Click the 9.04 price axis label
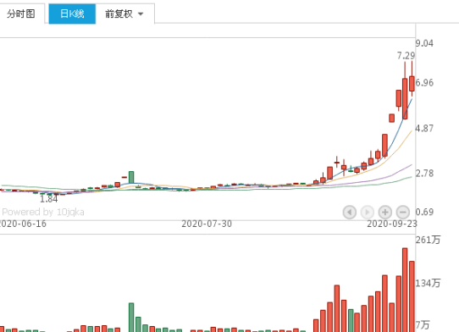The width and height of the screenshot is (459, 332). [x=424, y=43]
